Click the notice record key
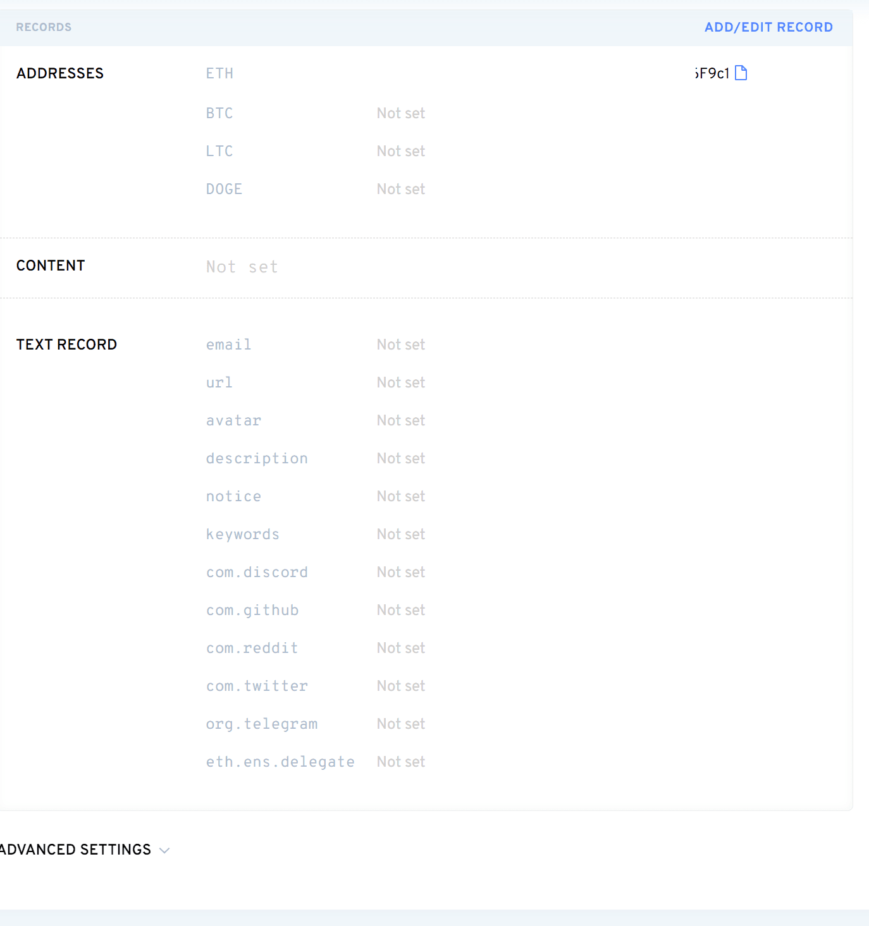 tap(233, 496)
